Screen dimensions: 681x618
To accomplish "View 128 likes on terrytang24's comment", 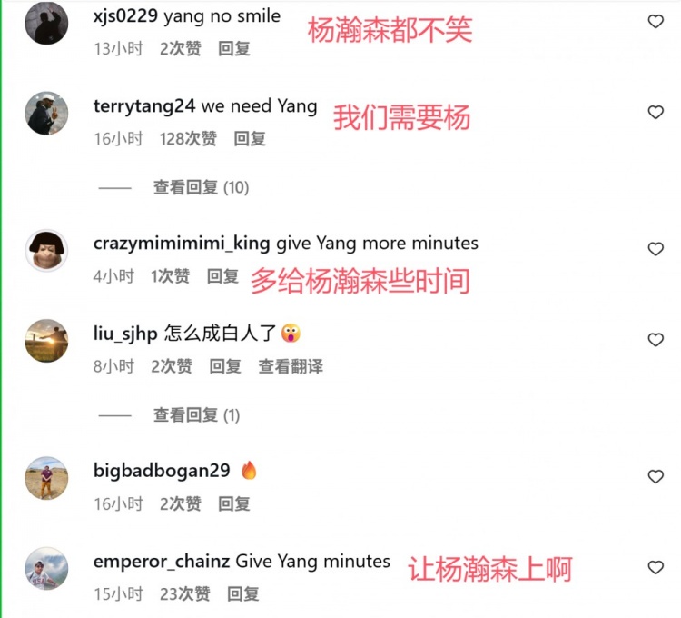I will 188,139.
